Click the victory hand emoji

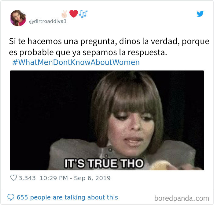[64, 14]
